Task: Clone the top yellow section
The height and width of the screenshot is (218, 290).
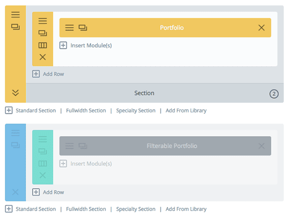Action: (x=15, y=27)
